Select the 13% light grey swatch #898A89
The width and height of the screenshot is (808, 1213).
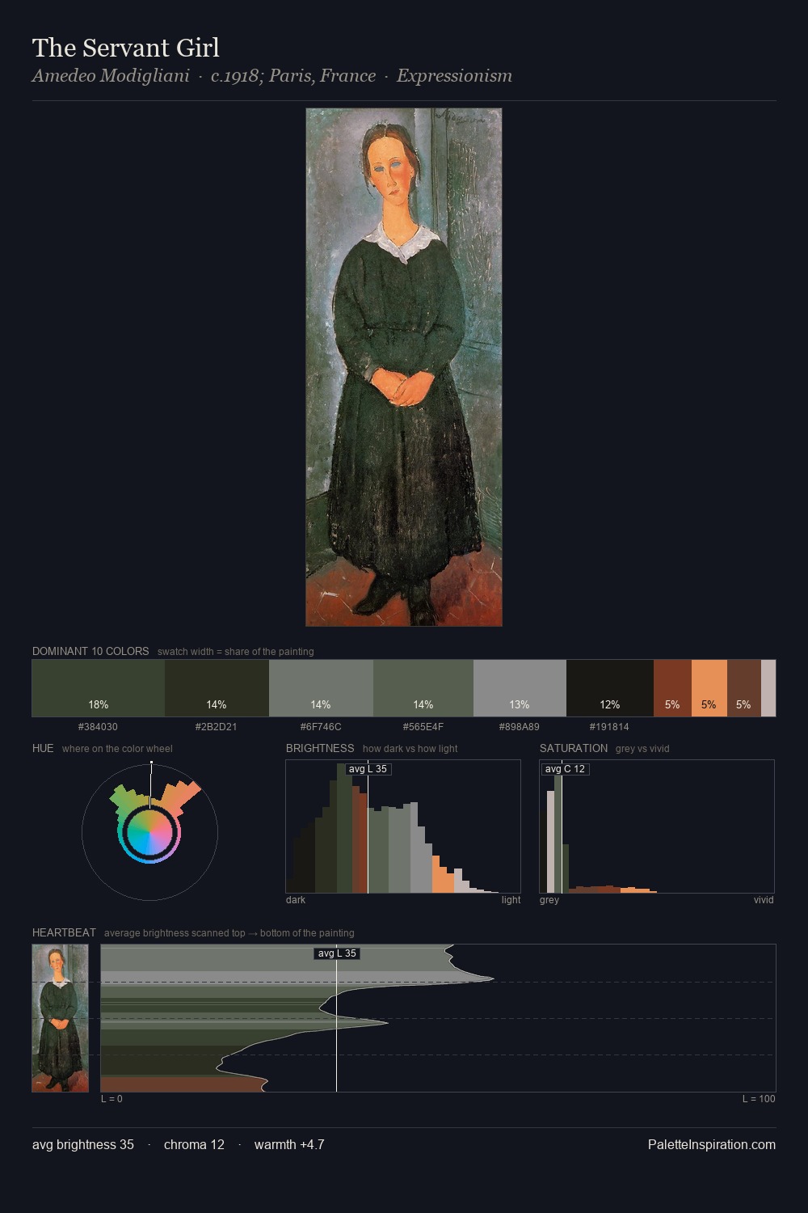tap(520, 688)
